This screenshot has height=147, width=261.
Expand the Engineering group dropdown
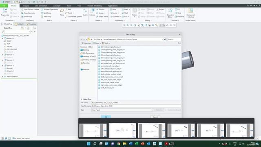click(x=119, y=20)
